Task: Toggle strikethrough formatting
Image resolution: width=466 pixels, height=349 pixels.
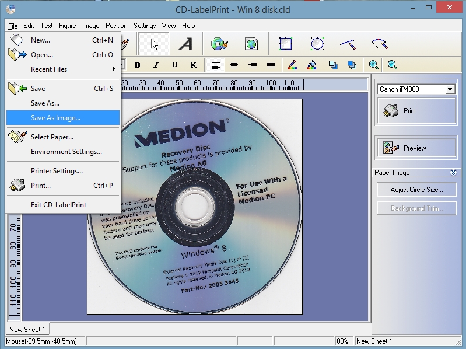Action: pos(194,65)
